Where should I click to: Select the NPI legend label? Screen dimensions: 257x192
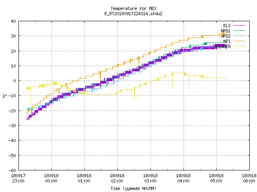click(227, 41)
